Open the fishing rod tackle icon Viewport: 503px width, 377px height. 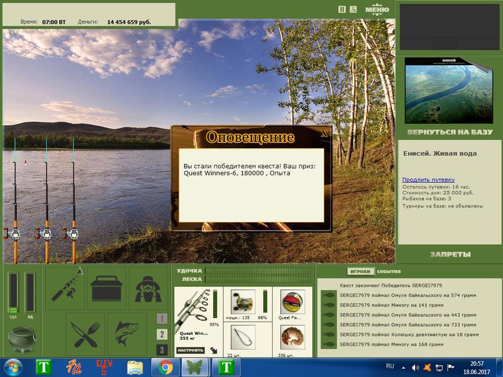[65, 288]
